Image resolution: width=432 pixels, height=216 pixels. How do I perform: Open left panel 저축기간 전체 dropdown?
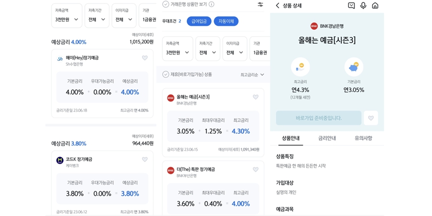[x=97, y=16]
